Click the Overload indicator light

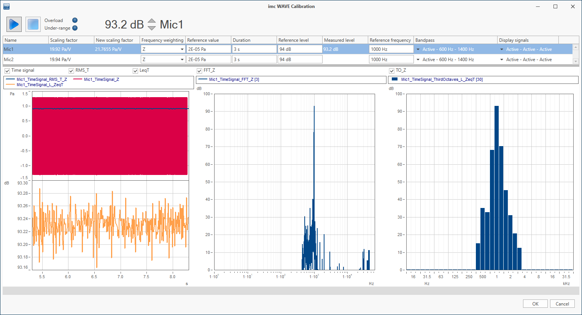75,20
